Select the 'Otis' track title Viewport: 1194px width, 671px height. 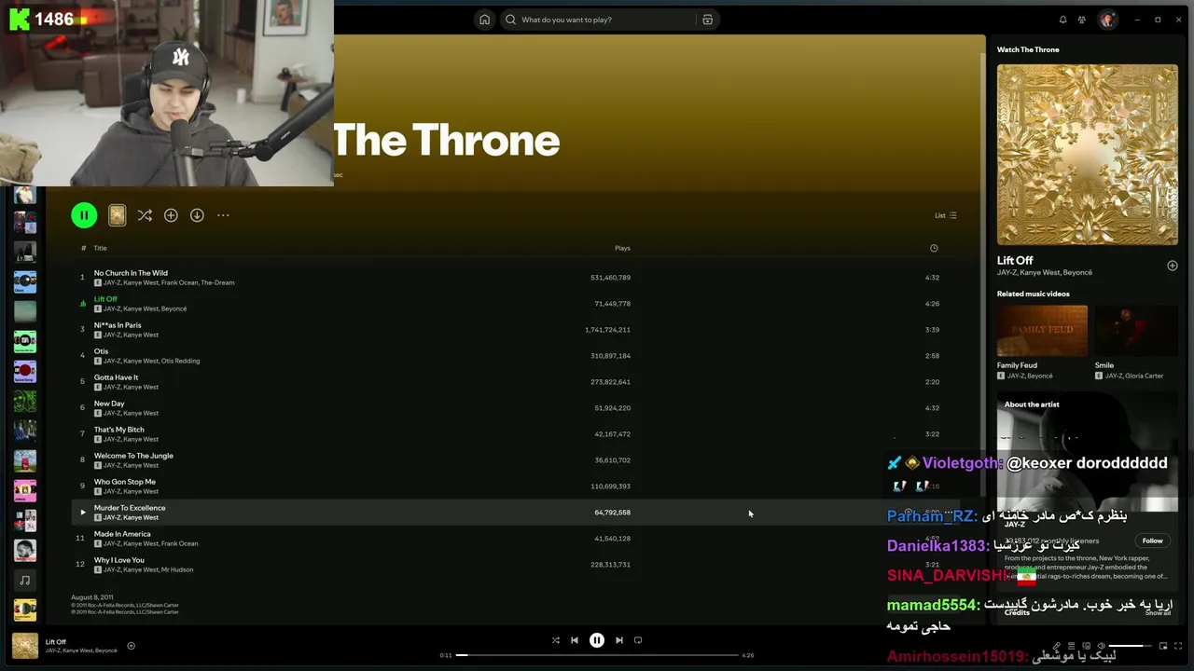pos(101,351)
